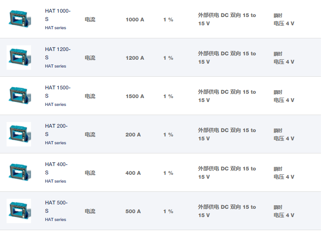
Task: Open the HAT 400-S sensor thumbnail
Action: pos(19,173)
